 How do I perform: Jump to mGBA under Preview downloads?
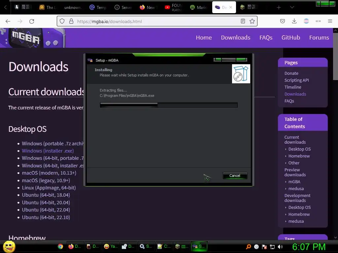[x=294, y=182]
